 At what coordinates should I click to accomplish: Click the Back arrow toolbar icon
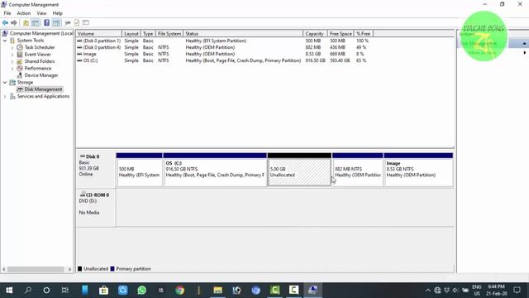(x=5, y=22)
